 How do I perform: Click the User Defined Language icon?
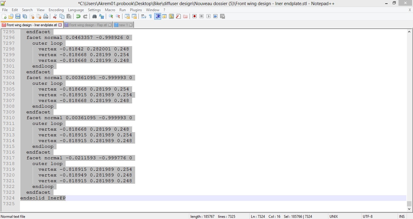164,16
